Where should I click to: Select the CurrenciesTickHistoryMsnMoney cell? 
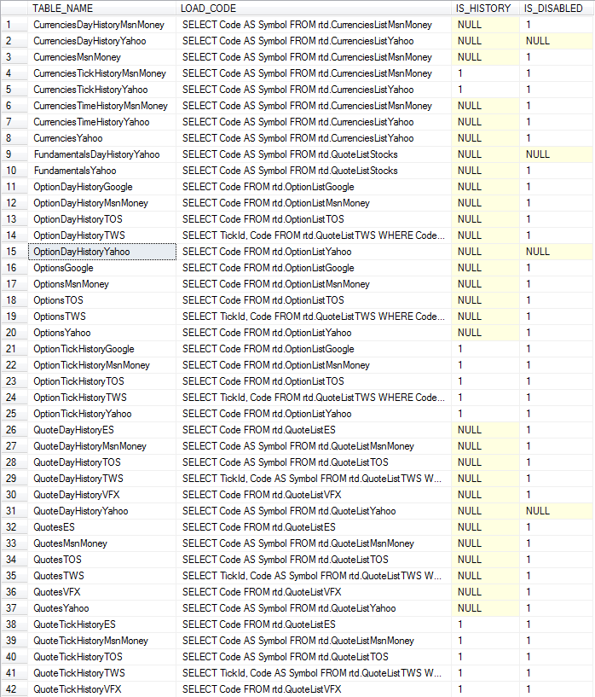102,73
